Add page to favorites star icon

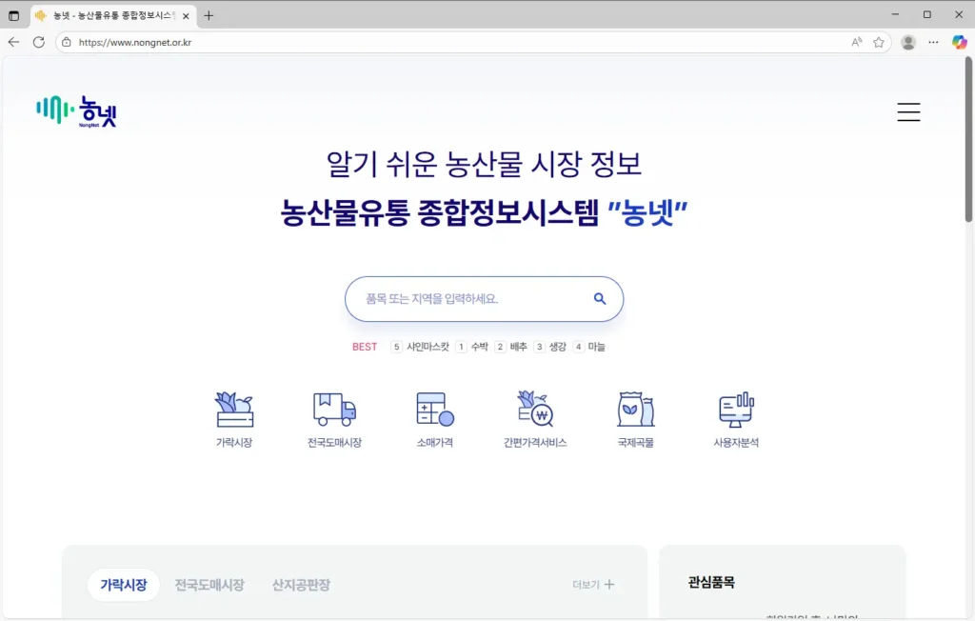[878, 42]
